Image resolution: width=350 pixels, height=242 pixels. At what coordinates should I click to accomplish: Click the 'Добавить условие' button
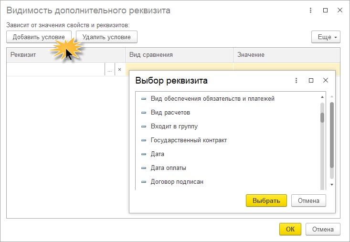39,37
